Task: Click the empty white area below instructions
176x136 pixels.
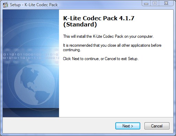Action: 116,89
